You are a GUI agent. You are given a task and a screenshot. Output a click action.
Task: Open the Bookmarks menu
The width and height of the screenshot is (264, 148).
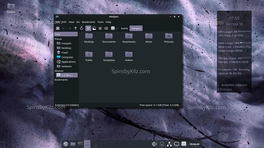point(88,22)
